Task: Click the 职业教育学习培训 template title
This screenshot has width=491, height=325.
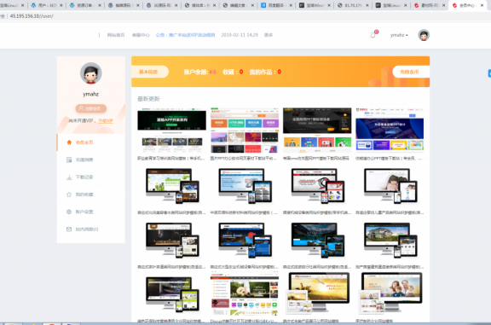Action: click(x=171, y=159)
